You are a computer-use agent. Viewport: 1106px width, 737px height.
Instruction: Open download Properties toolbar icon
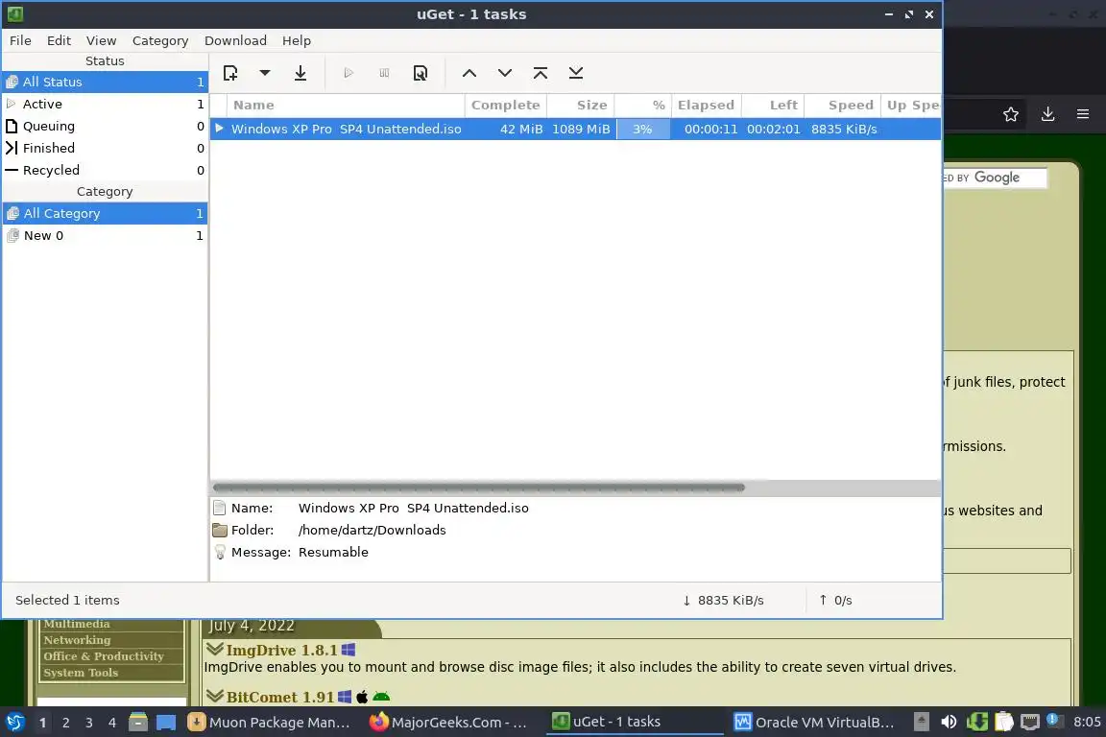coord(421,73)
